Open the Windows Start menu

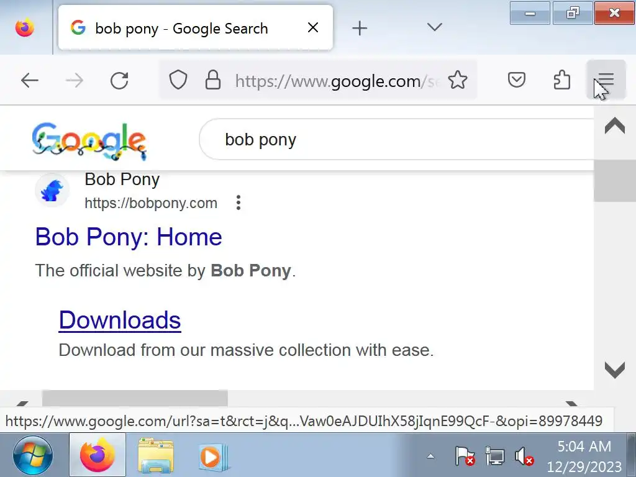[x=33, y=455]
